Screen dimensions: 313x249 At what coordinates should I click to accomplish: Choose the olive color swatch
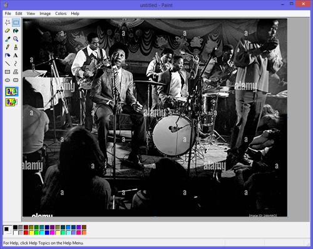tap(31, 227)
